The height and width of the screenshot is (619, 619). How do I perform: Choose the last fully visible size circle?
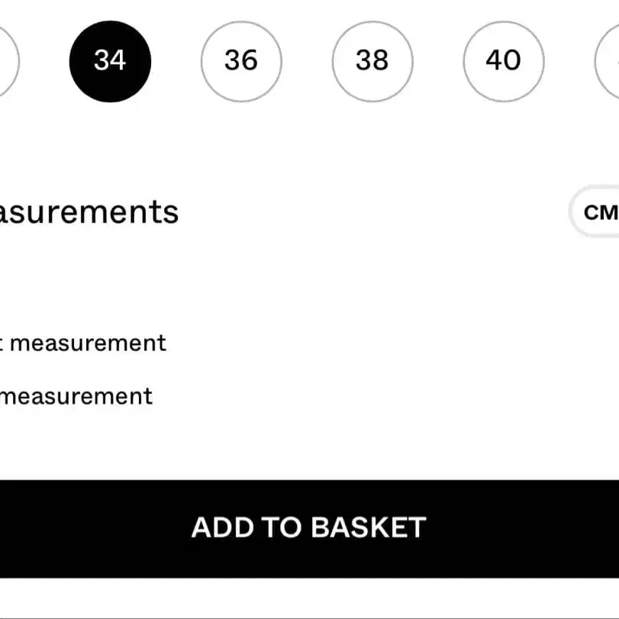[x=504, y=61]
